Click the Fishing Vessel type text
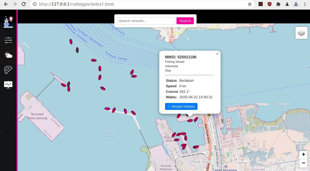This screenshot has height=171, width=310. pyautogui.click(x=175, y=62)
